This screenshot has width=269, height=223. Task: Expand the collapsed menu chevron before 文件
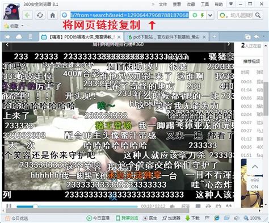point(153,4)
